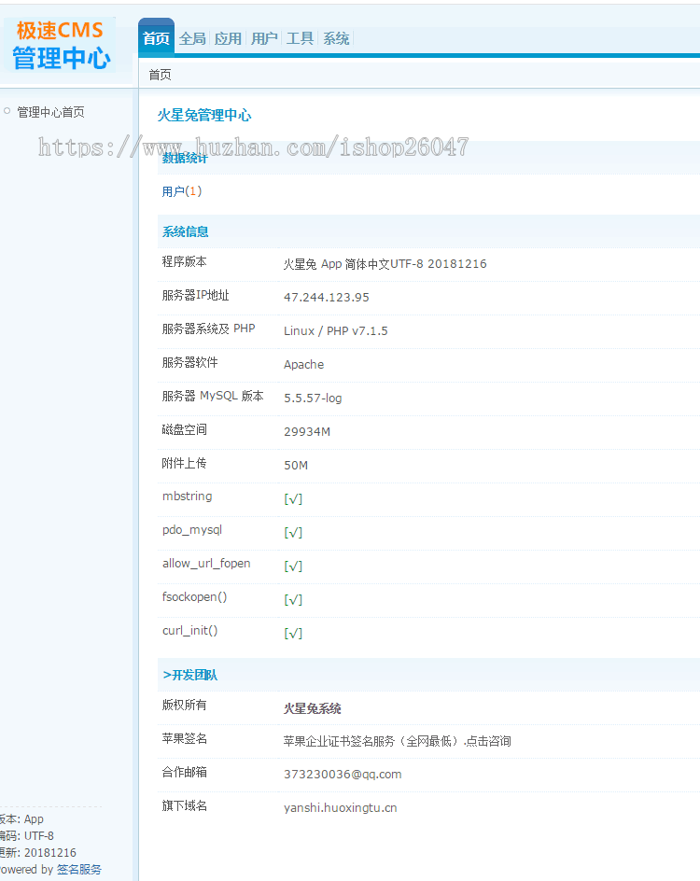Select the 合作邮箱 label
Screen dimensions: 700x881
(x=184, y=773)
